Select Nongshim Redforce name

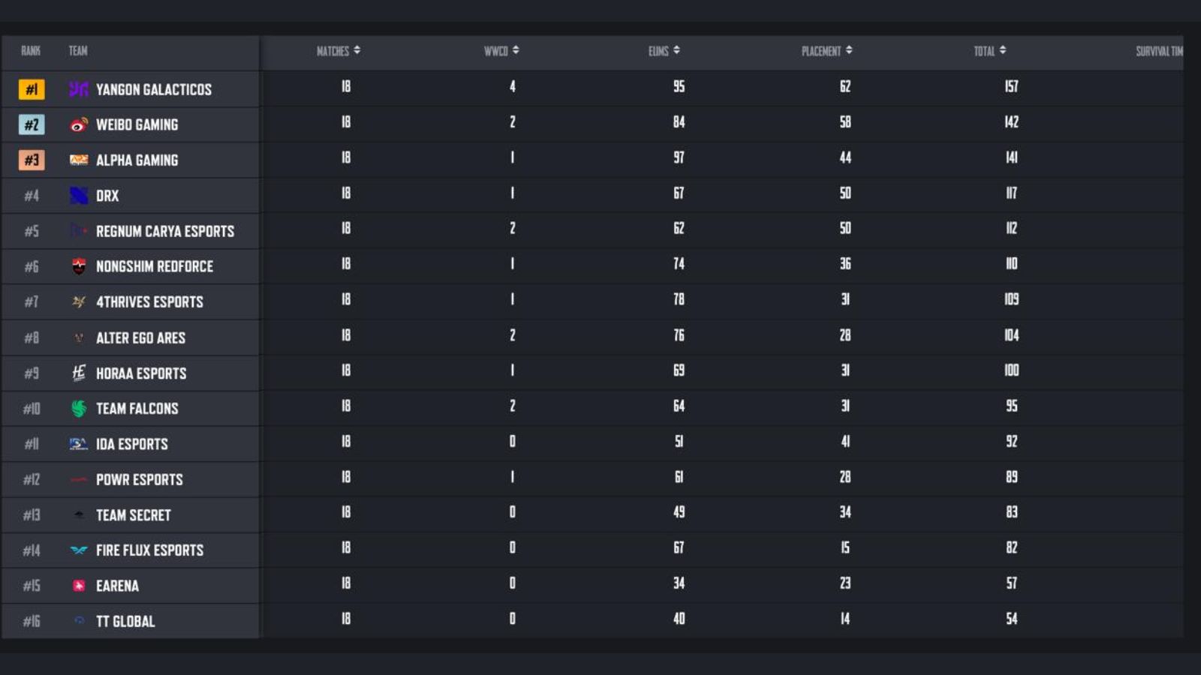[155, 266]
